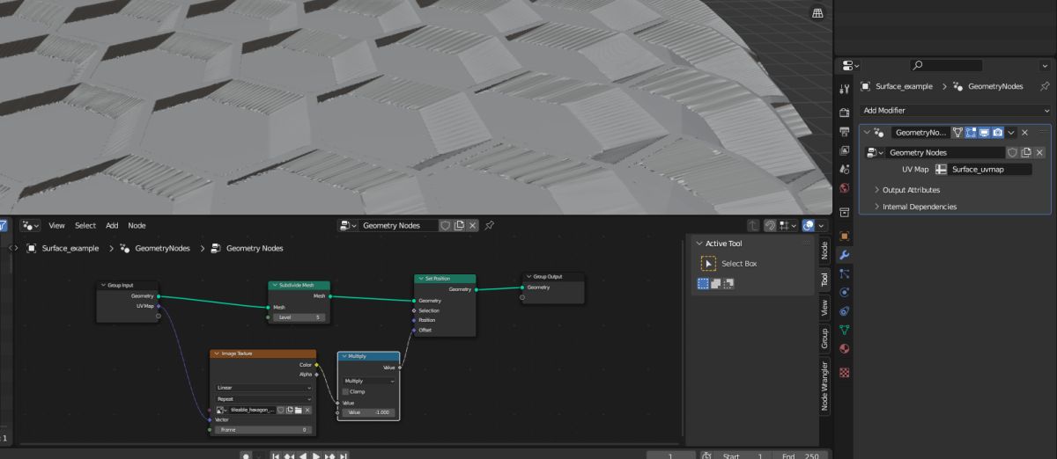The image size is (1057, 459).
Task: Switch to the Node sidebar tab
Action: click(824, 250)
